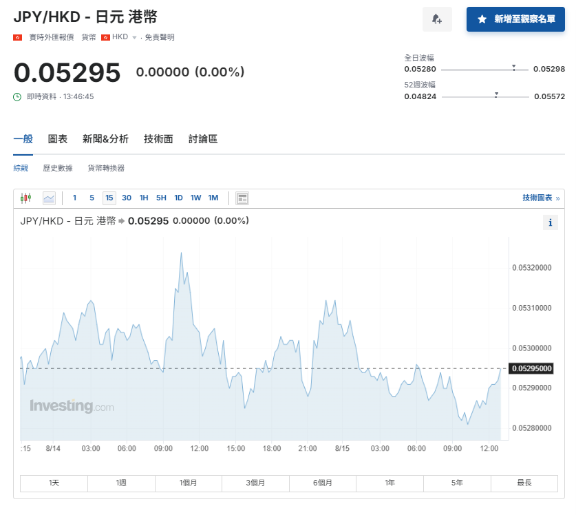Viewport: 576px width, 515px height.
Task: Click the clock icon beside 即時資料
Action: (x=19, y=96)
